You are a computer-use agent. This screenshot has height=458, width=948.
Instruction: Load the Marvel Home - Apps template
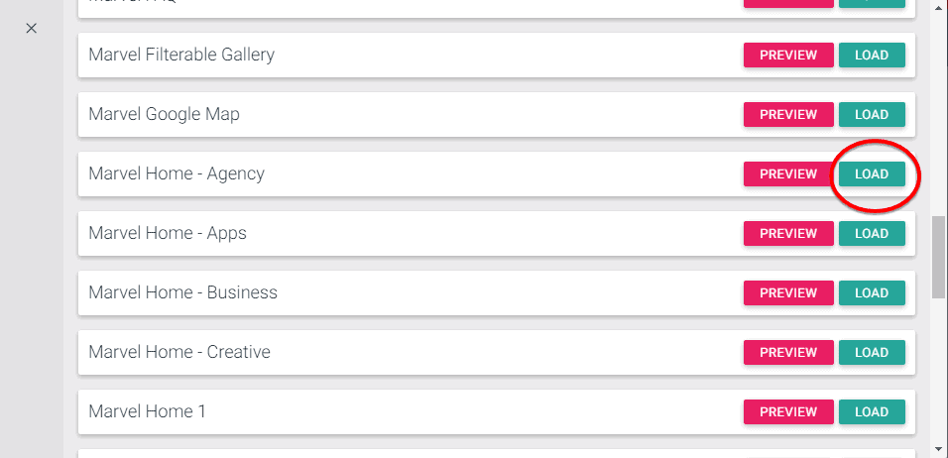click(x=872, y=234)
